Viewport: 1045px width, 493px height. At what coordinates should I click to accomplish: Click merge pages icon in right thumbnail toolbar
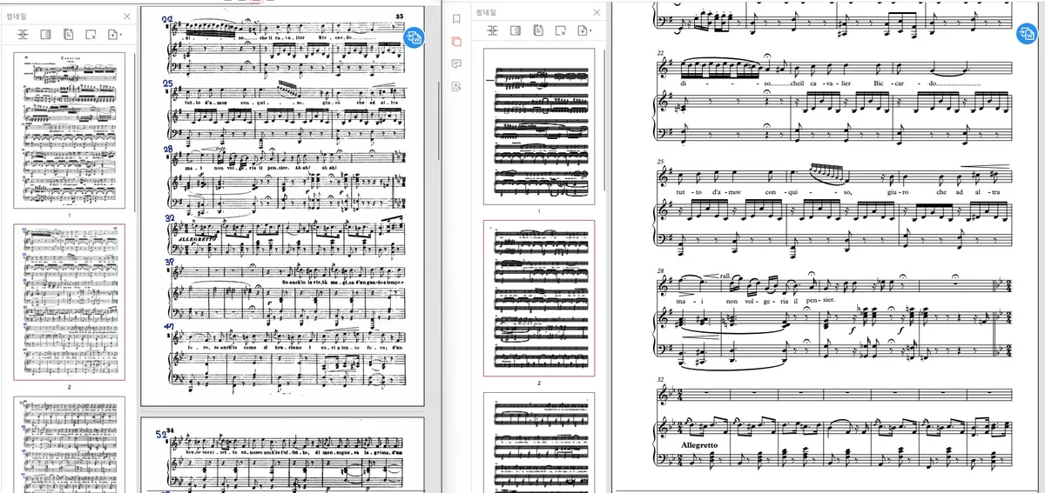click(492, 30)
